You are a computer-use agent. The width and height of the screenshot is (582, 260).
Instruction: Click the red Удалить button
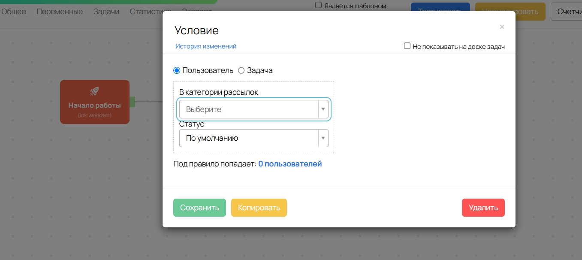pos(483,208)
